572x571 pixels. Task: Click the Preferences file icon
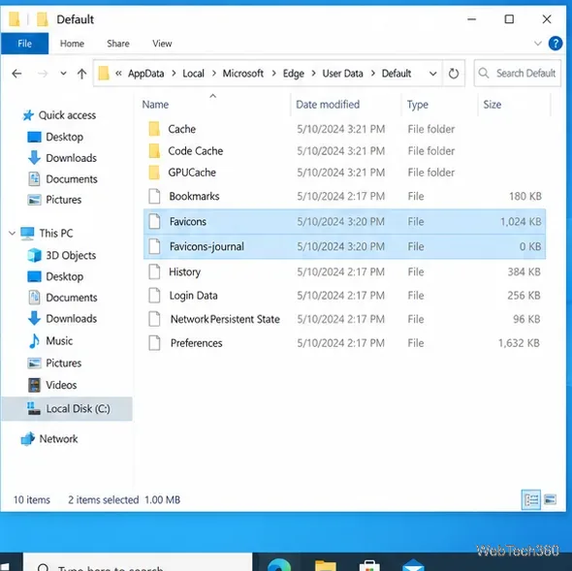tap(154, 343)
